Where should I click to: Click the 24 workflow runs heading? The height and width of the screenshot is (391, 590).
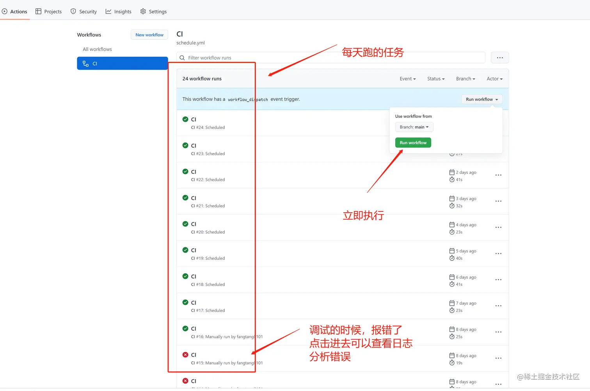202,79
